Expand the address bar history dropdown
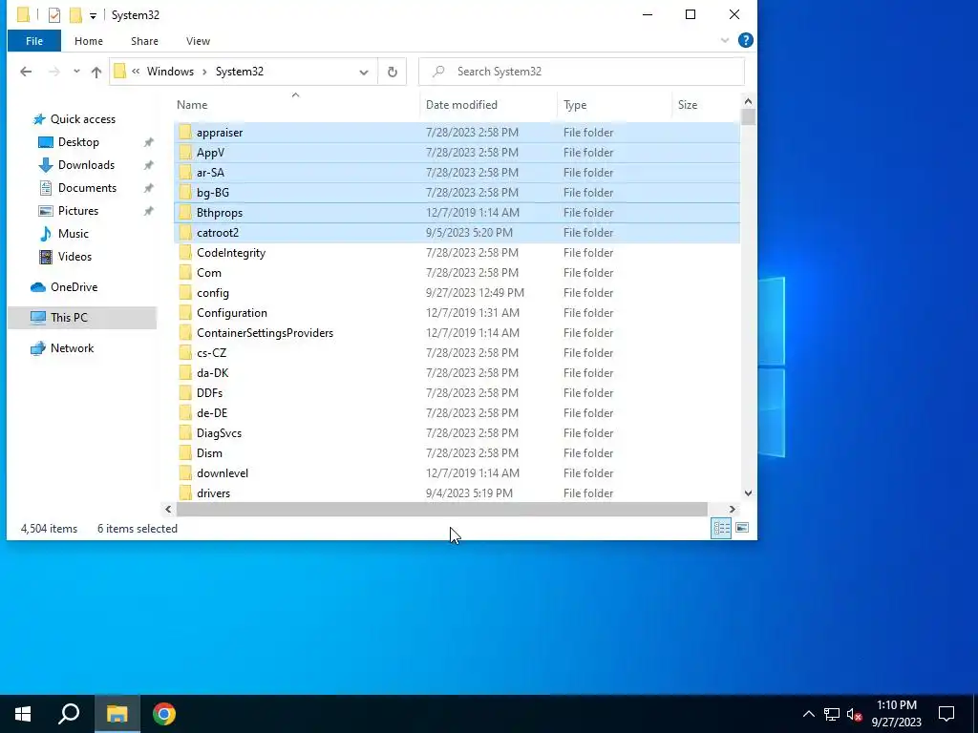The width and height of the screenshot is (978, 733). point(364,73)
